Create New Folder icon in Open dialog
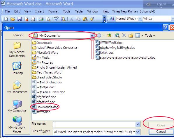Screen dimensions: 174x138 click(131, 35)
